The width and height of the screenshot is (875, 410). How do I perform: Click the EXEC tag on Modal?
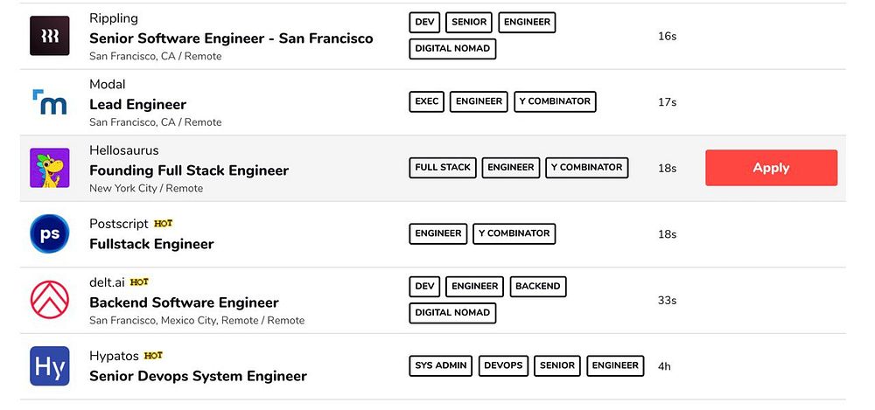point(427,101)
